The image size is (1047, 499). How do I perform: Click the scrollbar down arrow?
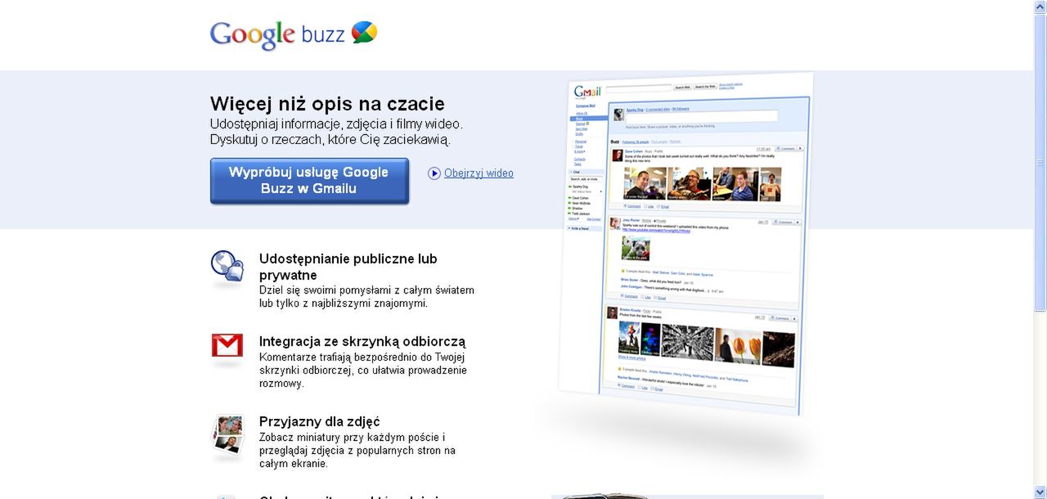coord(1040,492)
